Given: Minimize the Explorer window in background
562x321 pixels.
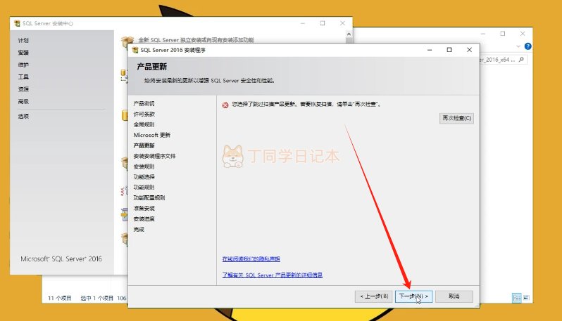Looking at the screenshot, I should [483, 34].
